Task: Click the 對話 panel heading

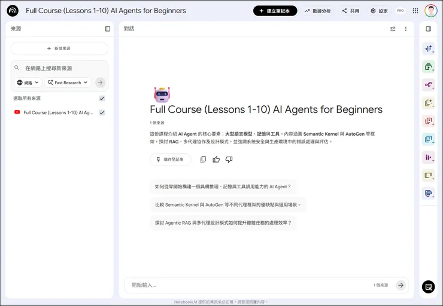Action: tap(129, 29)
